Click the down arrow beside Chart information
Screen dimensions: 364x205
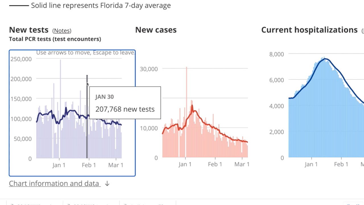(107, 184)
